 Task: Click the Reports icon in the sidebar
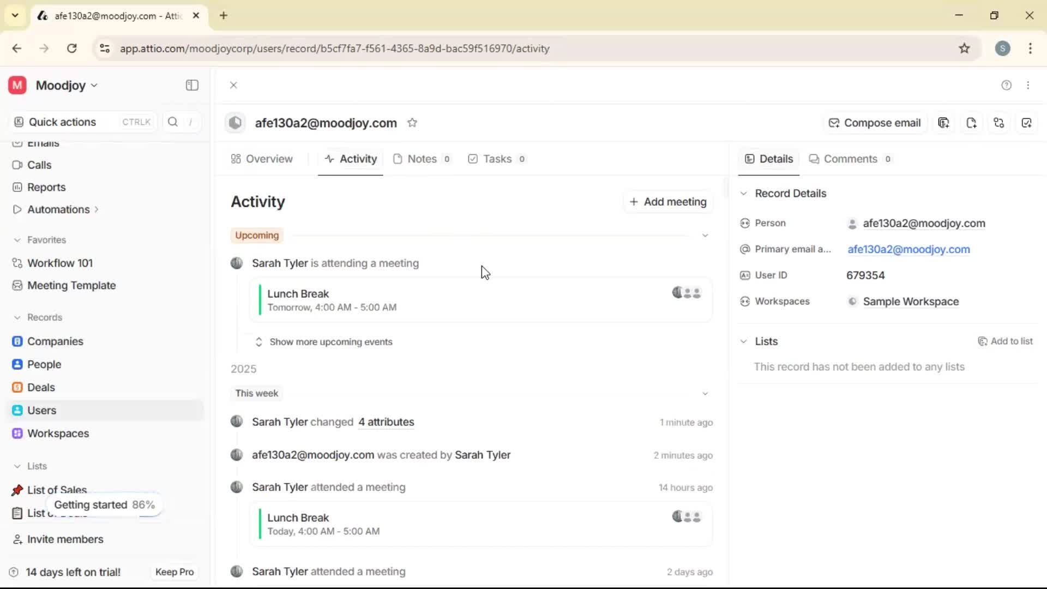(x=17, y=187)
